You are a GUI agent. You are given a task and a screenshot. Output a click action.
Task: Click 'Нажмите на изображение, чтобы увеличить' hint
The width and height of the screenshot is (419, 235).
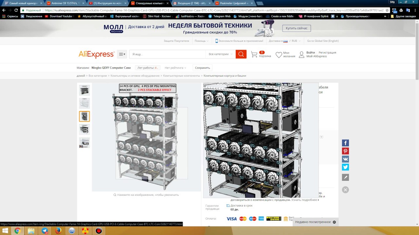coord(146,195)
